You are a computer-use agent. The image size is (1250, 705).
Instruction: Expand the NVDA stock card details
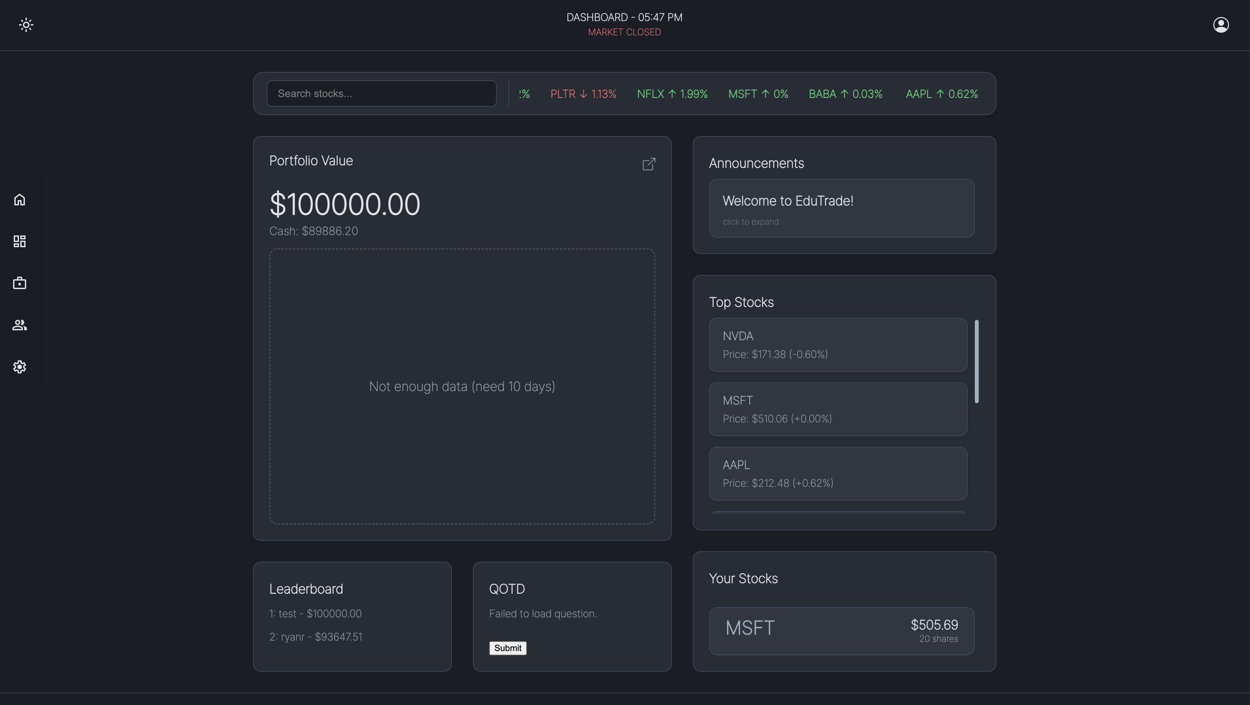pos(837,344)
